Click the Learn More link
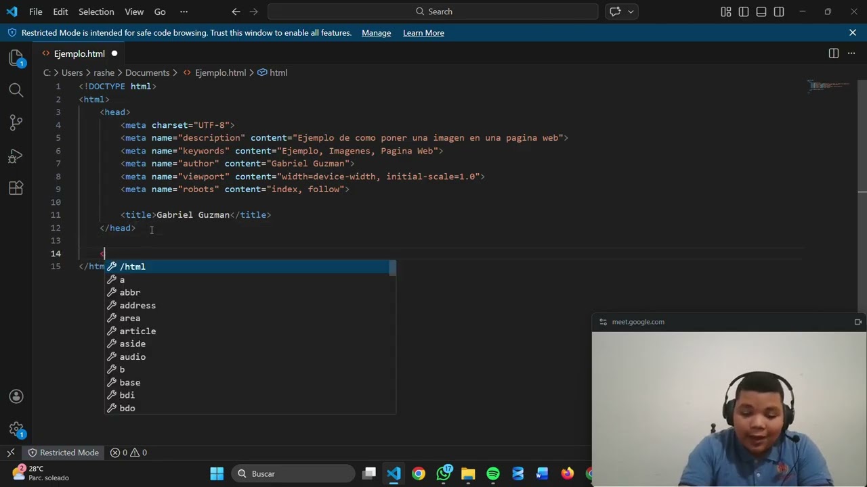 tap(423, 32)
